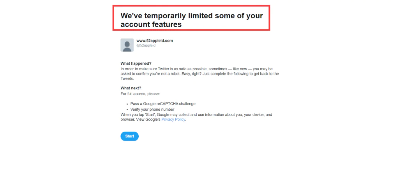Select the www.52appleid.com display name
The width and height of the screenshot is (399, 186).
coord(154,41)
